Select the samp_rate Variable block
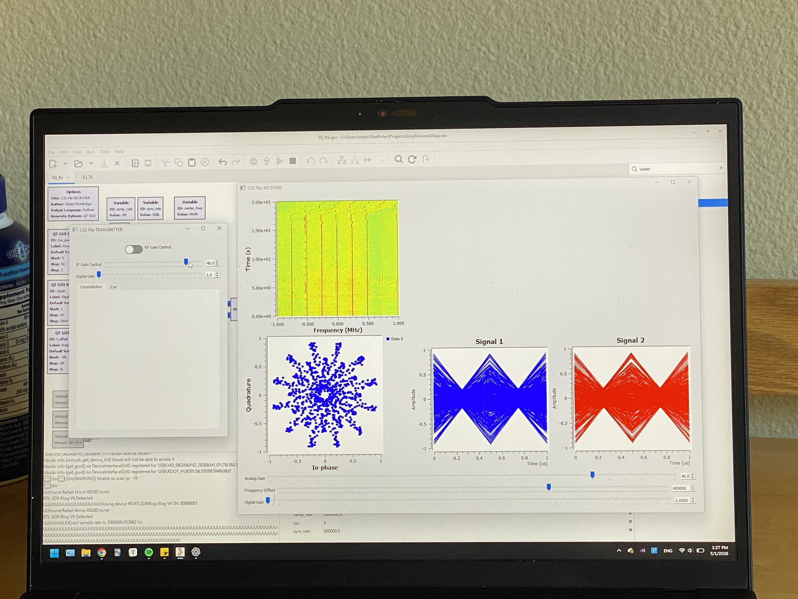Image resolution: width=798 pixels, height=599 pixels. [x=121, y=209]
